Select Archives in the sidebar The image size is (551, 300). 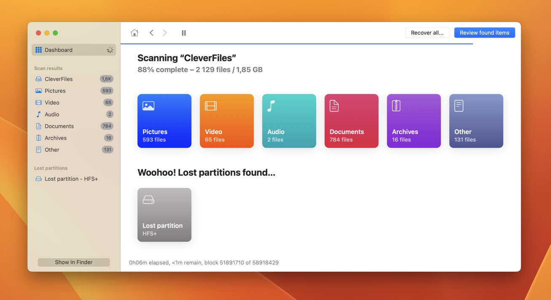[74, 138]
